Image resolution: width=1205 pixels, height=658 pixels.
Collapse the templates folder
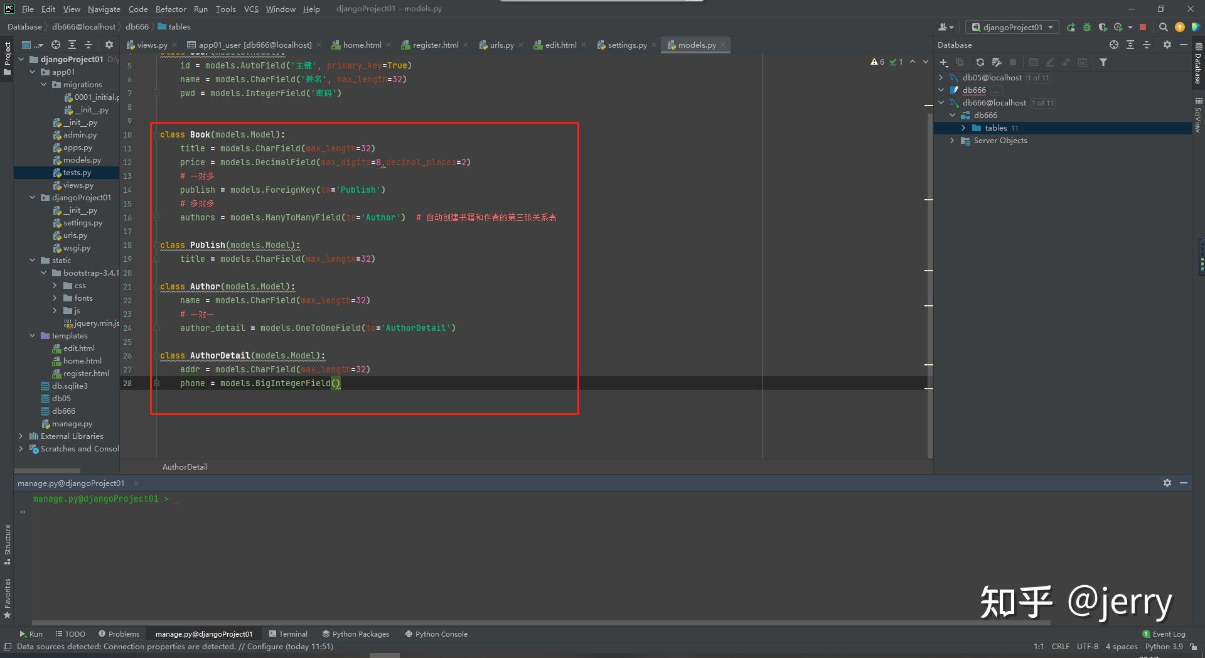[x=33, y=336]
